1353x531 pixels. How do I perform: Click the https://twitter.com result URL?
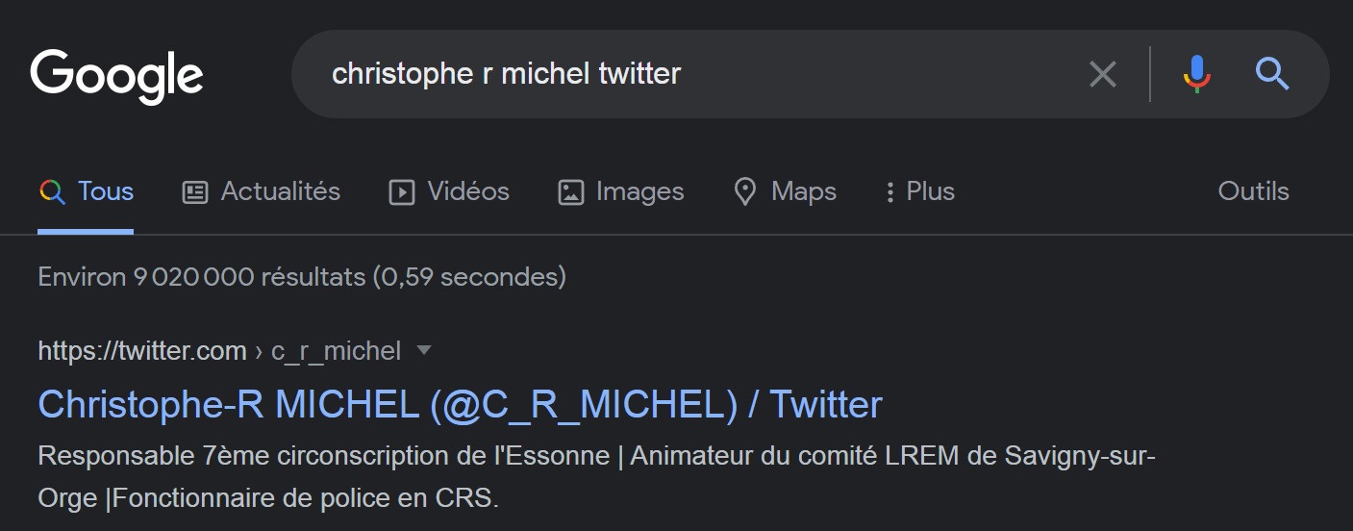click(x=141, y=351)
